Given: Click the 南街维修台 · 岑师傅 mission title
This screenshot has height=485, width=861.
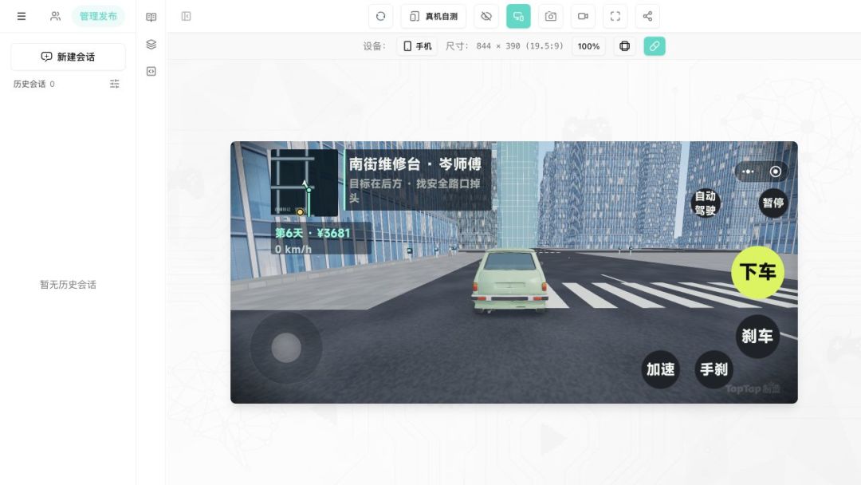Looking at the screenshot, I should tap(415, 164).
